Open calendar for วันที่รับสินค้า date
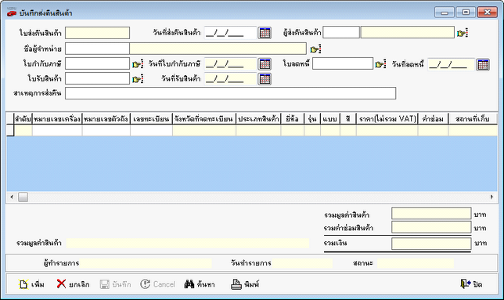Screen dimensions: 504x300 coord(265,79)
